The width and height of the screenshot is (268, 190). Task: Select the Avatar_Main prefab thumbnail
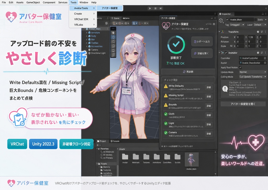click(191, 160)
